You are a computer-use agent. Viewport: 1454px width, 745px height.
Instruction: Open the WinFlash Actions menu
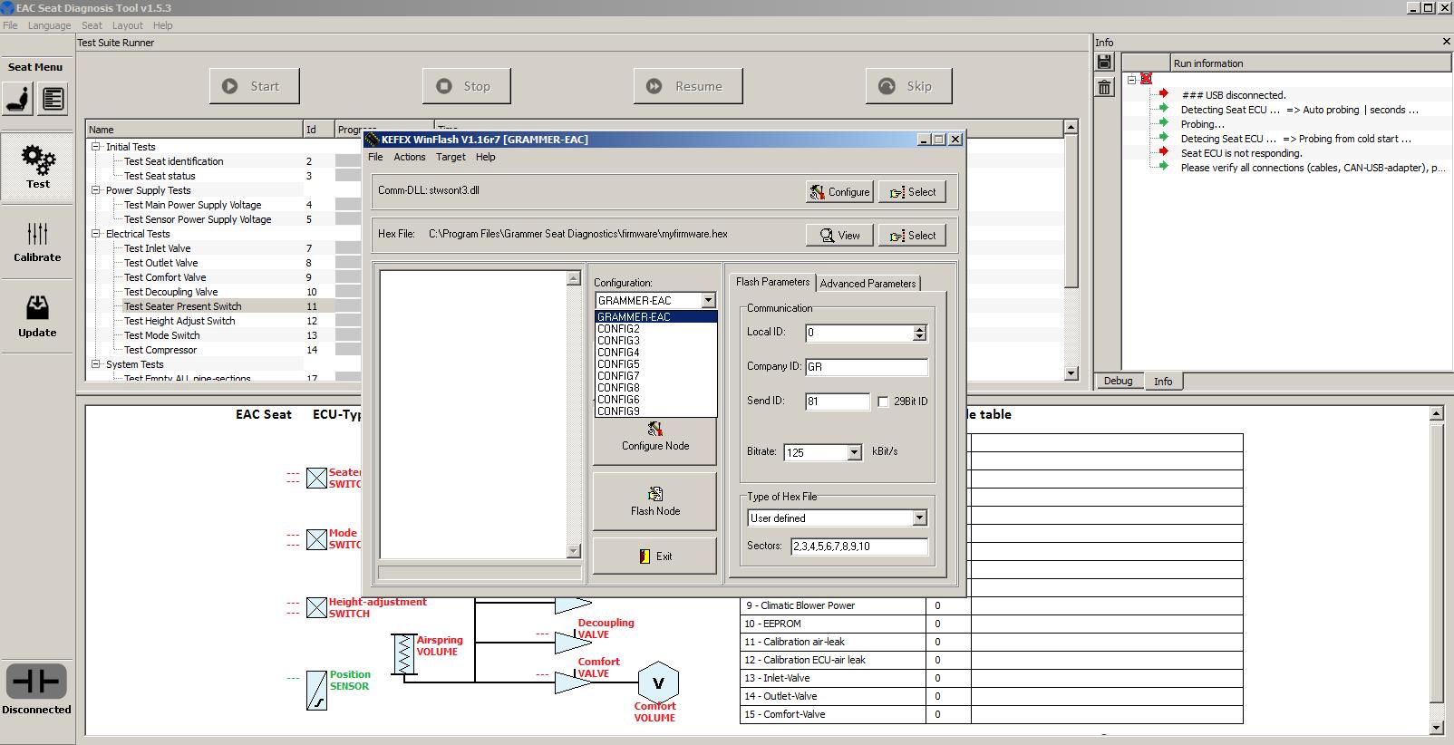(x=409, y=157)
